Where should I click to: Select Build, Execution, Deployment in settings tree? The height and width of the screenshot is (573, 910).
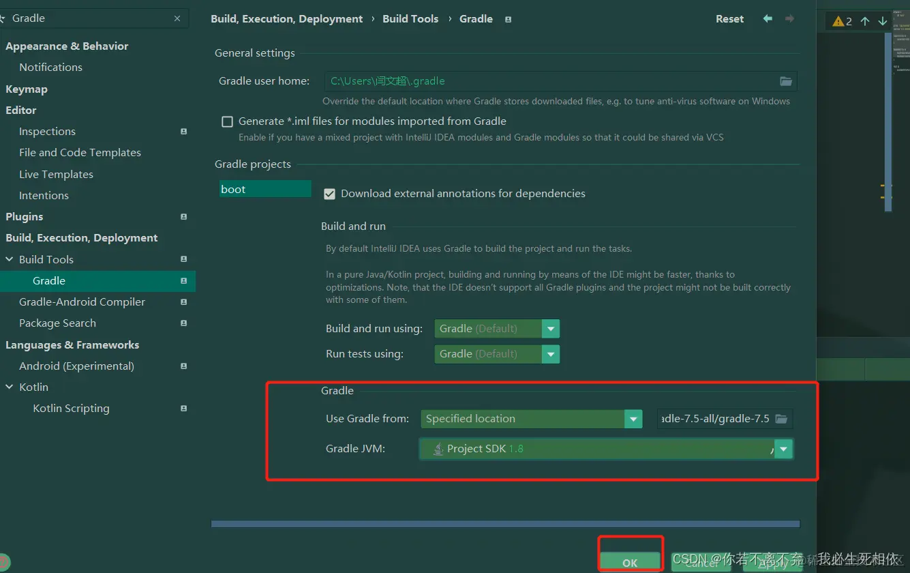click(82, 238)
